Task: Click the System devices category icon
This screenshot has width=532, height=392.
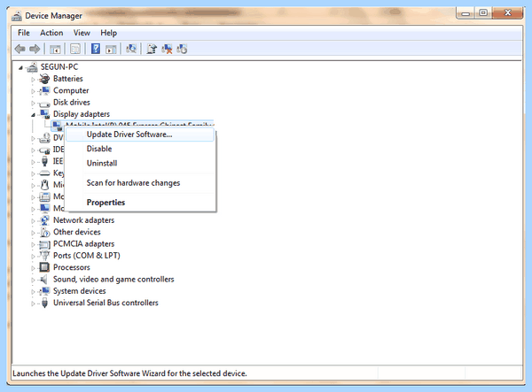Action: point(44,291)
